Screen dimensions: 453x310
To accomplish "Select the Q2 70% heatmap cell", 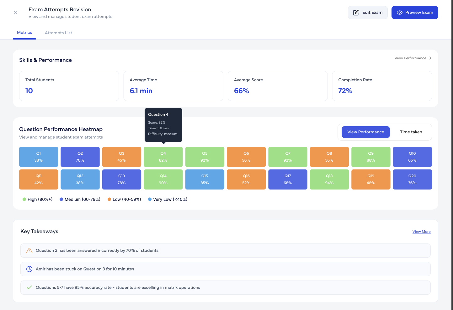I will tap(80, 157).
